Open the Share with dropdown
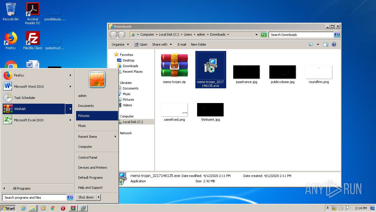376x212 pixels. 162,44
